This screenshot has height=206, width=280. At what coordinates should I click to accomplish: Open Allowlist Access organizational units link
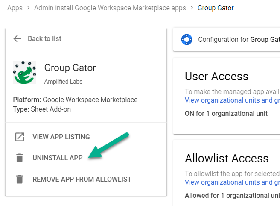point(232,182)
